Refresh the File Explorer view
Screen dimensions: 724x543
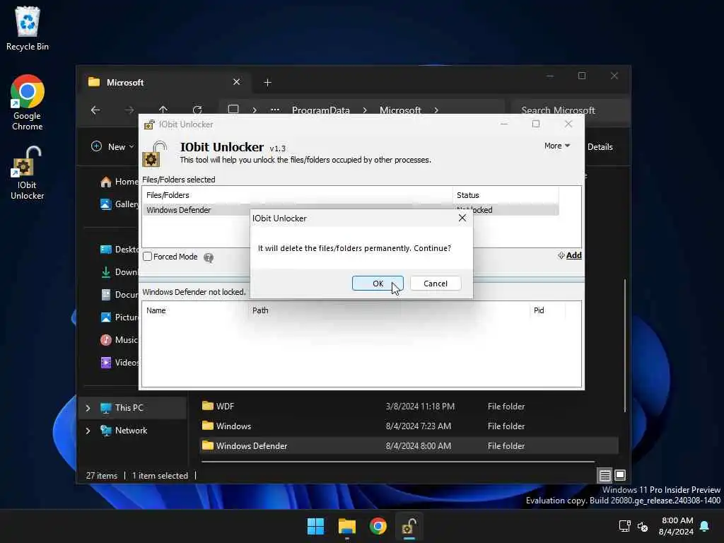[x=197, y=110]
